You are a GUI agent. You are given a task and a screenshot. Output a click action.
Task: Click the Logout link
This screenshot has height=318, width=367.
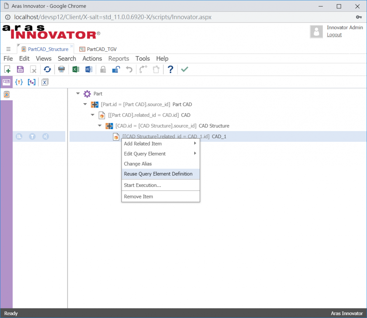[x=334, y=35]
